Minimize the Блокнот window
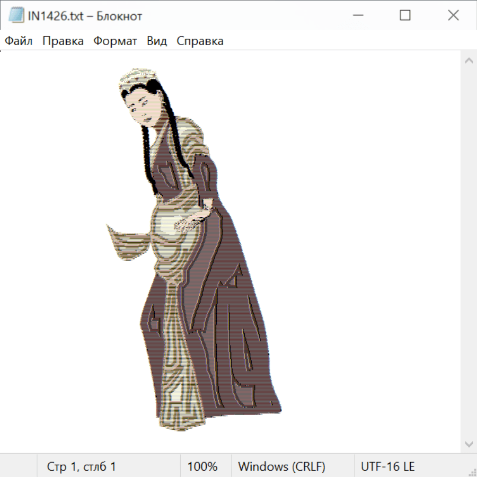477x477 pixels. coord(357,16)
